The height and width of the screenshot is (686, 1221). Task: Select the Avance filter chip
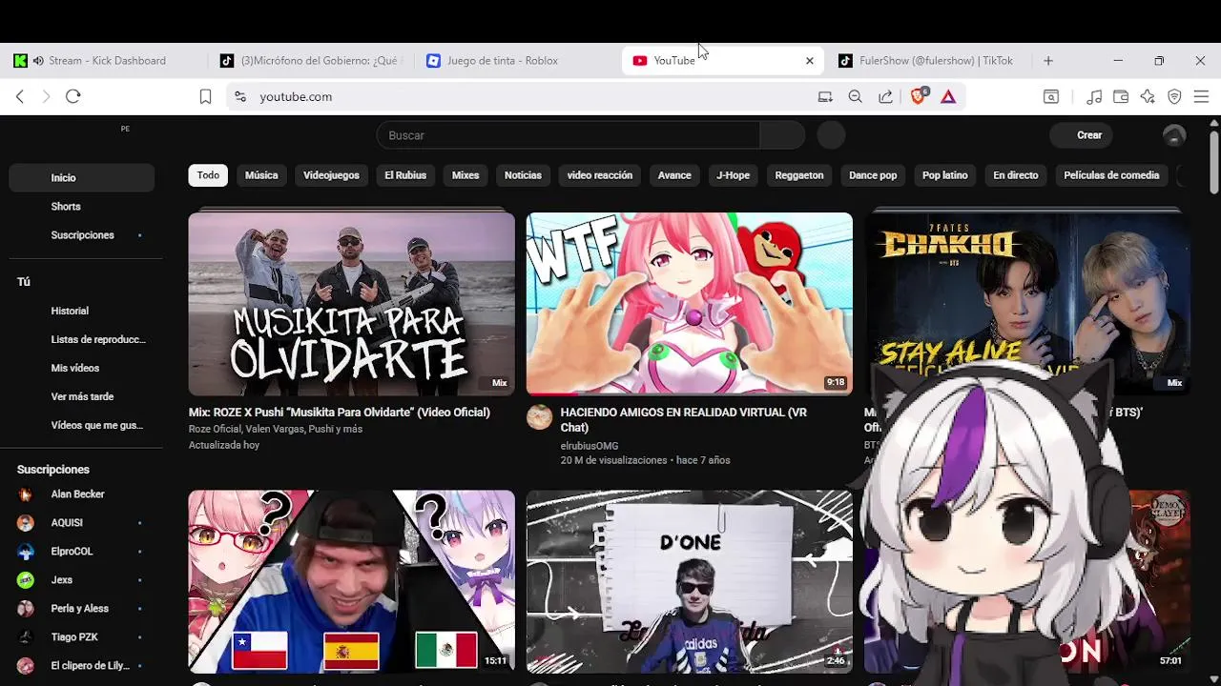tap(674, 175)
